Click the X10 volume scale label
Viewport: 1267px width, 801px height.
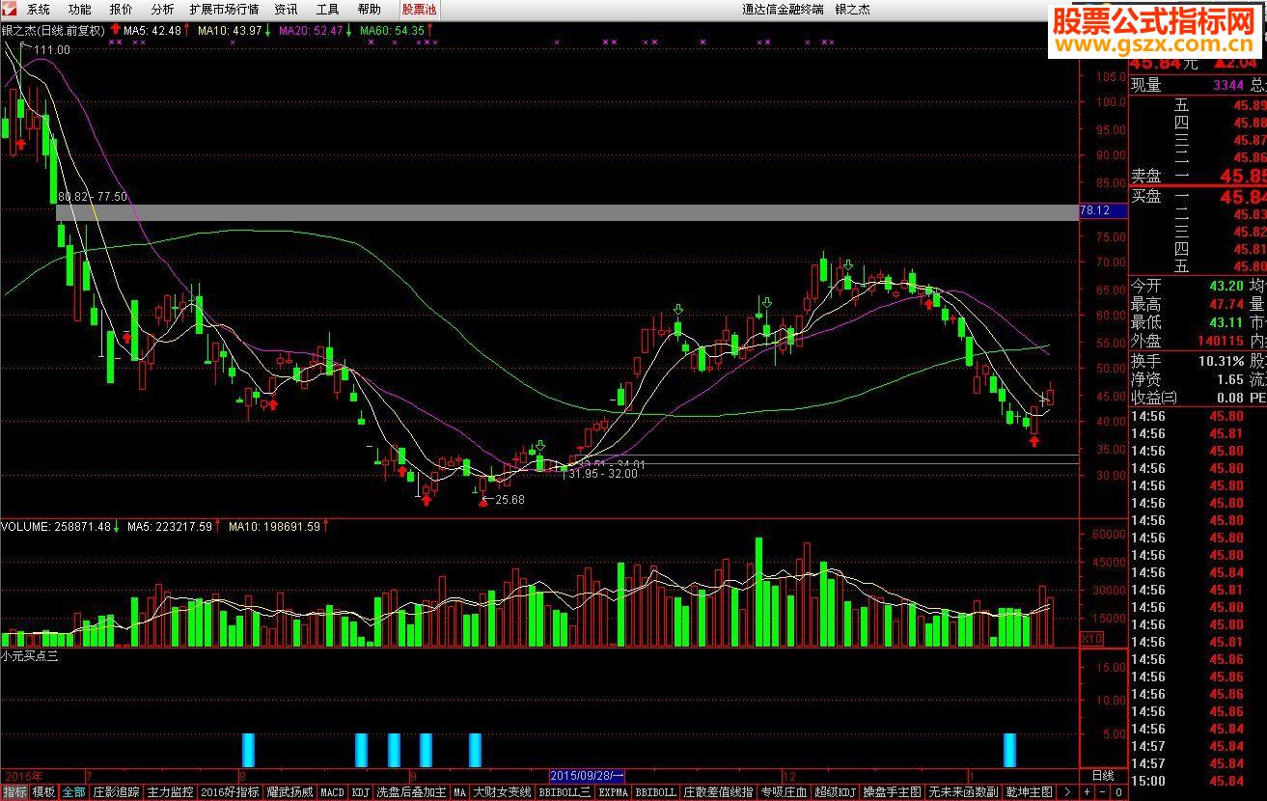[x=1090, y=638]
